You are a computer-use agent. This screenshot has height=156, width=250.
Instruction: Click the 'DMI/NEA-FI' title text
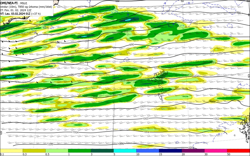(x=9, y=3)
